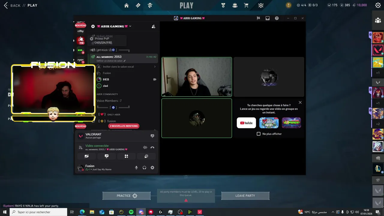Viewport: 384px width, 216px height.
Task: Click the top NOUVEAU unread pill
Action: coord(80,25)
